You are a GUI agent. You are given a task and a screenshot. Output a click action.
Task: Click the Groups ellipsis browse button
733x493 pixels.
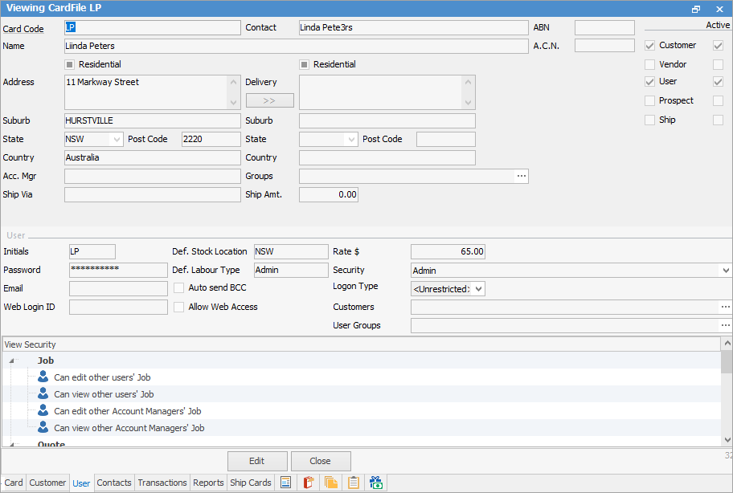pos(522,176)
